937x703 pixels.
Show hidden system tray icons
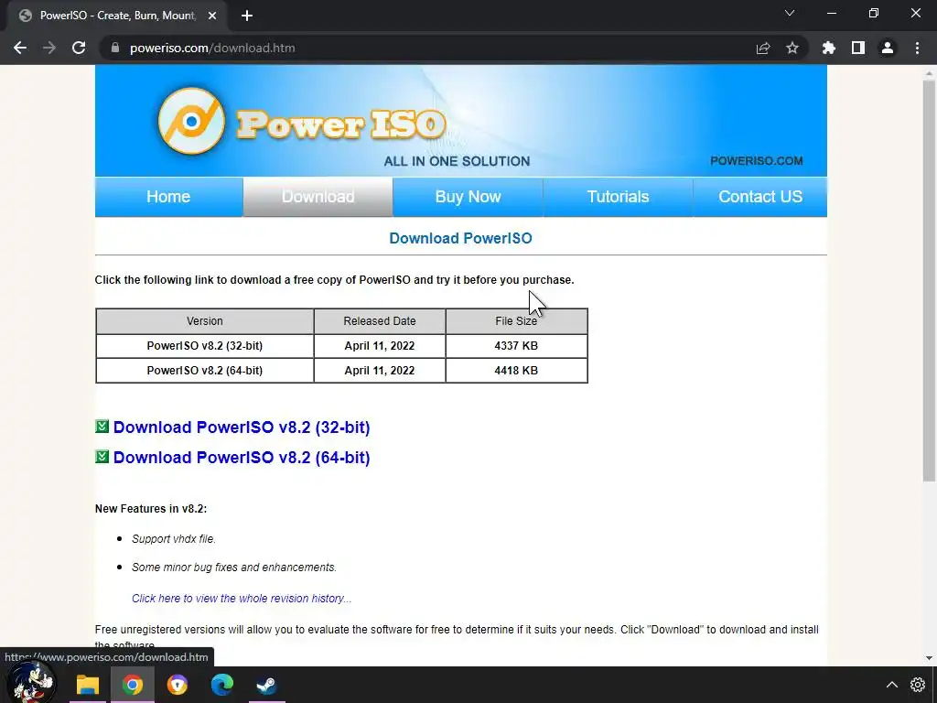click(x=891, y=685)
